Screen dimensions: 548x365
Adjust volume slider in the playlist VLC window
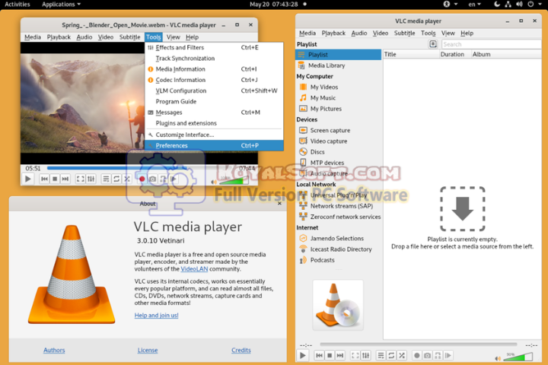click(518, 357)
